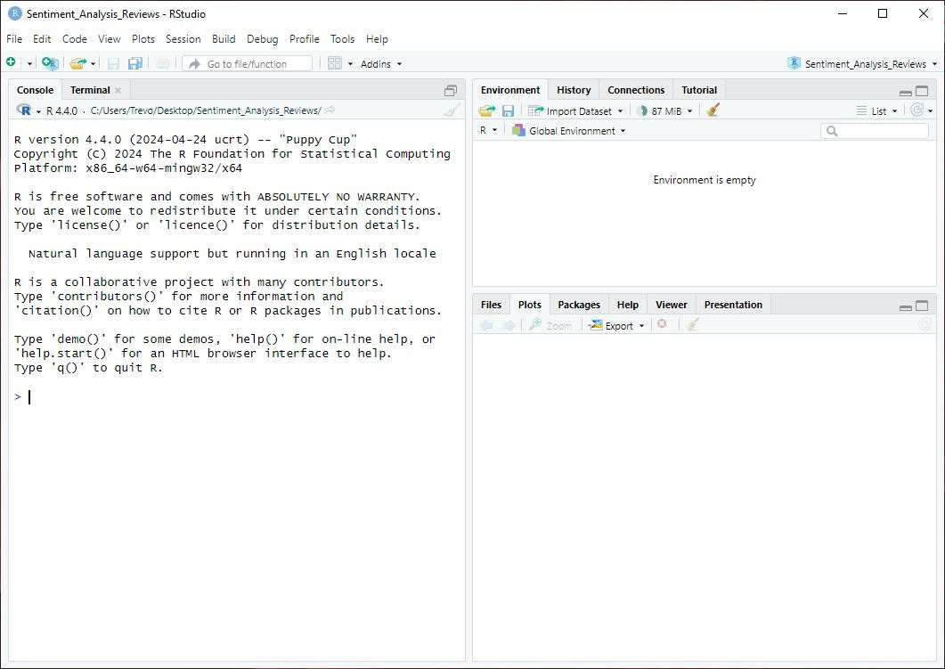Open the Addins dropdown
Viewport: 945px width, 669px height.
pyautogui.click(x=381, y=64)
